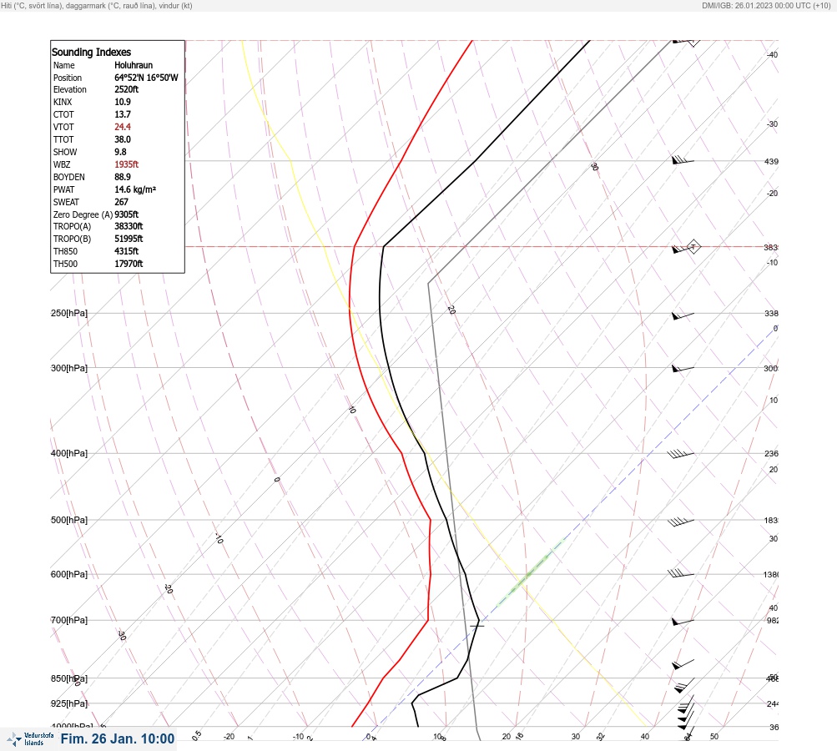Click the elevation value 2520ft
Viewport: 837px width, 751px height.
(127, 89)
